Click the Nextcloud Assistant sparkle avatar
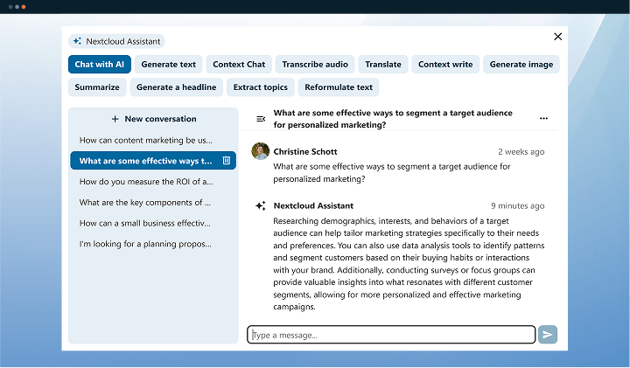 point(260,206)
